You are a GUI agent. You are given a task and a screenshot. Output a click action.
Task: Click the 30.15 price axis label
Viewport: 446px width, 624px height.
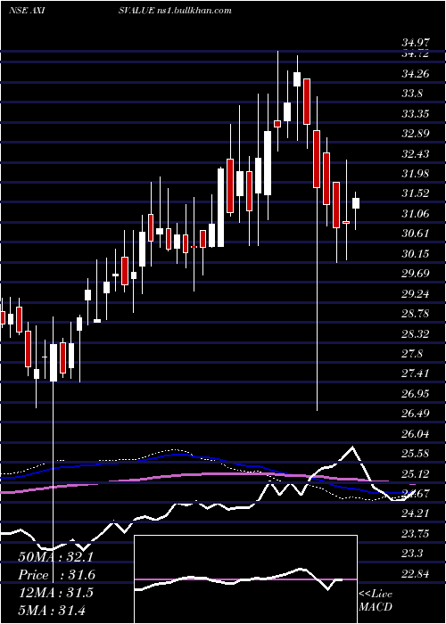[x=416, y=253]
